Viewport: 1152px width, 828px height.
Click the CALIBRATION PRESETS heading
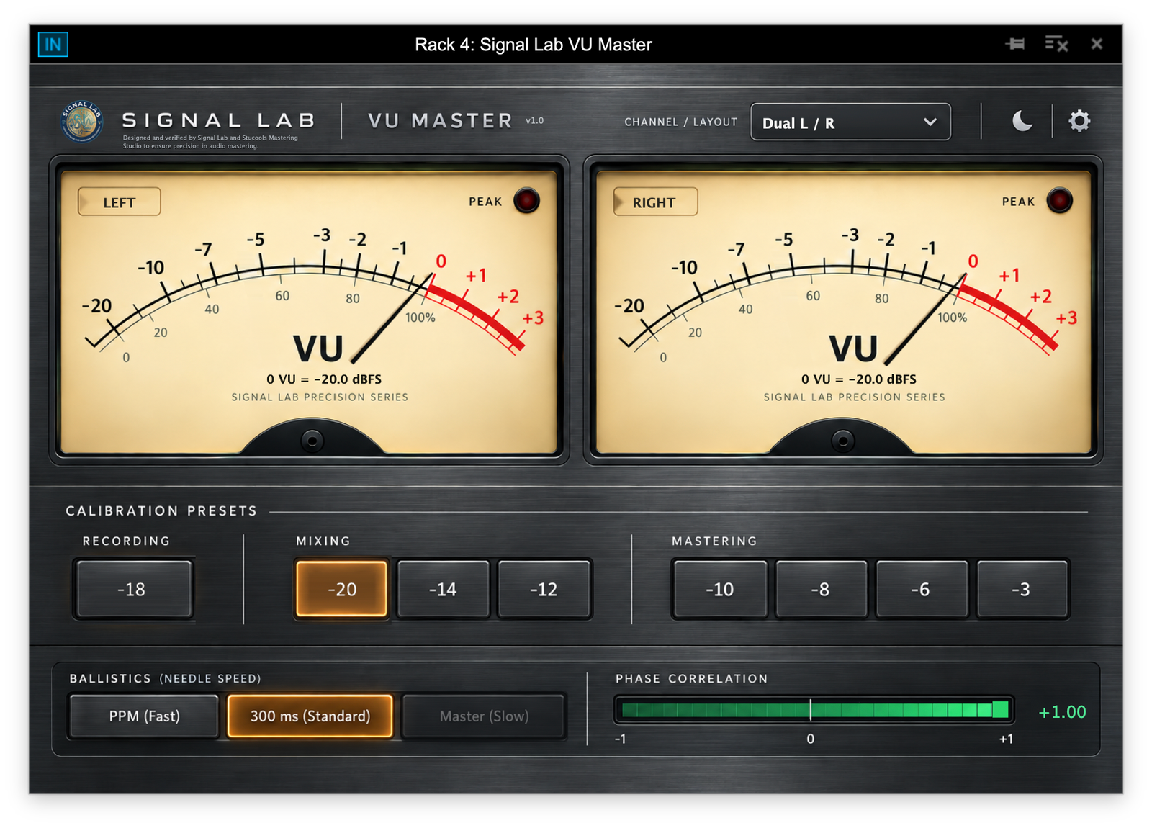(x=161, y=510)
